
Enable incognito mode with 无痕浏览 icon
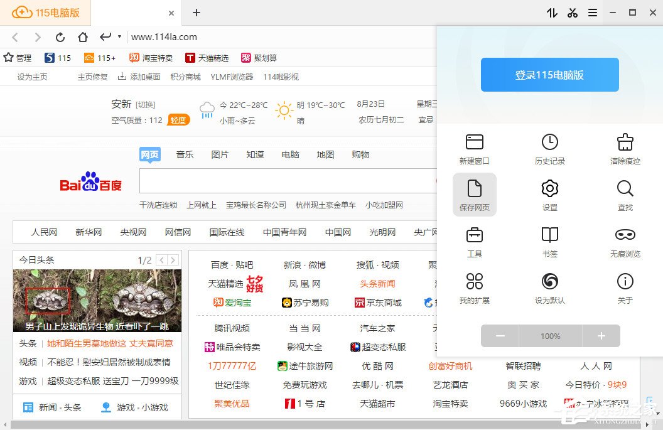(625, 240)
